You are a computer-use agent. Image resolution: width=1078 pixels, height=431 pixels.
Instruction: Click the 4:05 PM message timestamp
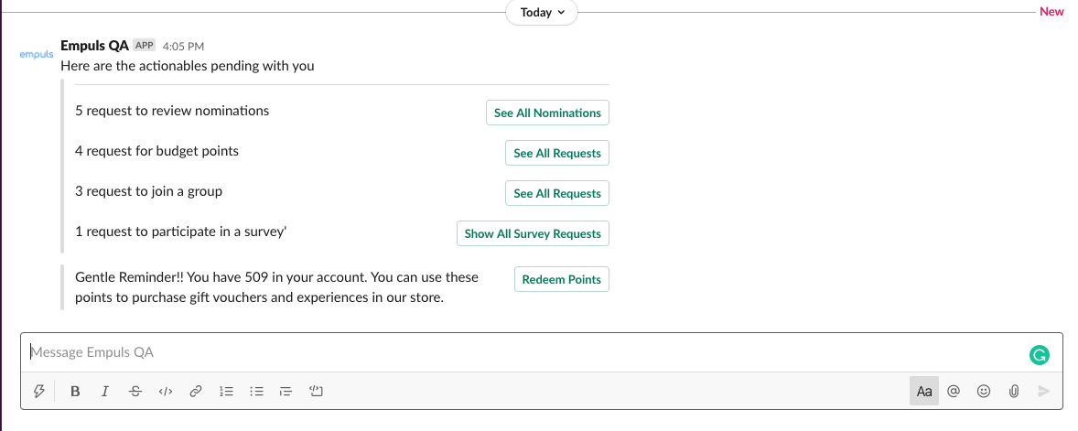[x=184, y=47]
